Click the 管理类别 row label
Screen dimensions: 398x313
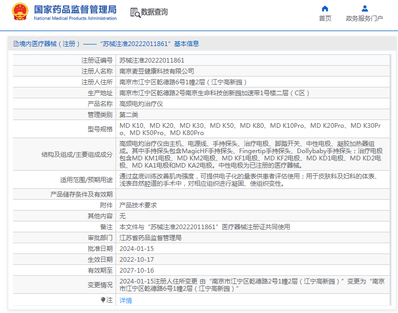(x=100, y=115)
